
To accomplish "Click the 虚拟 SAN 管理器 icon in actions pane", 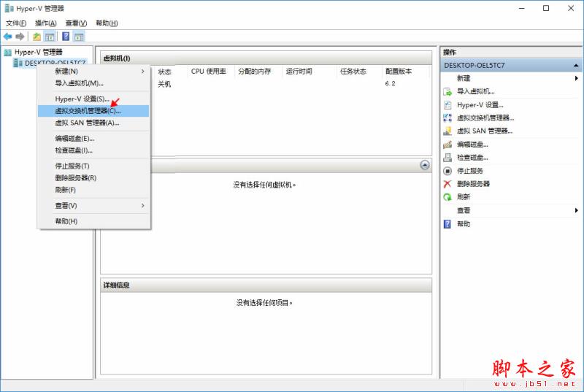I will click(x=447, y=131).
